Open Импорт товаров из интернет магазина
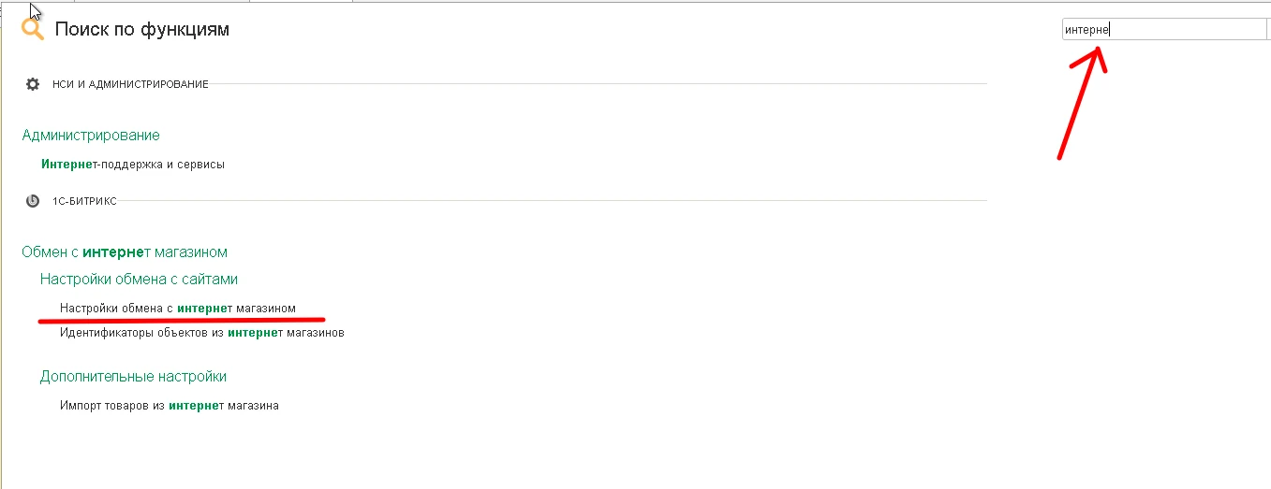Image resolution: width=1271 pixels, height=489 pixels. coord(170,406)
